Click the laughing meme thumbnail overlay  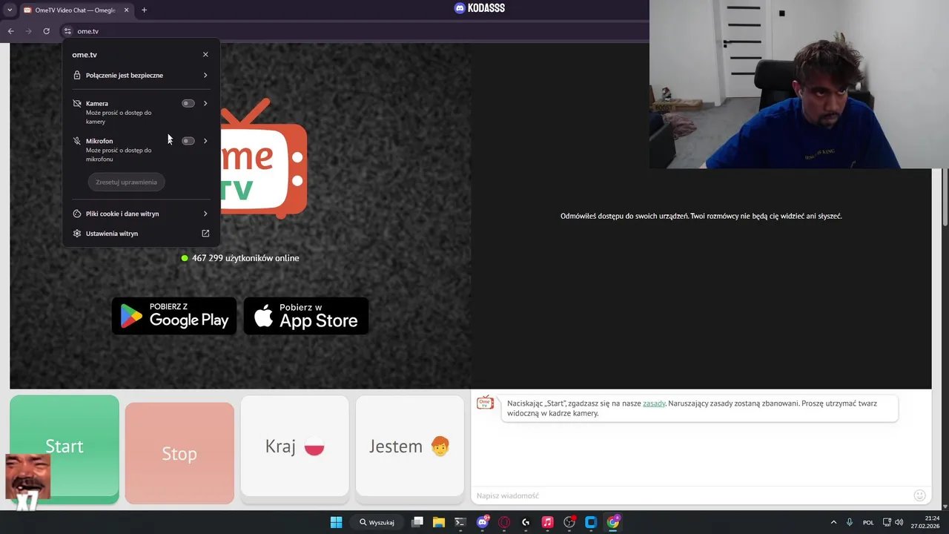click(x=28, y=477)
